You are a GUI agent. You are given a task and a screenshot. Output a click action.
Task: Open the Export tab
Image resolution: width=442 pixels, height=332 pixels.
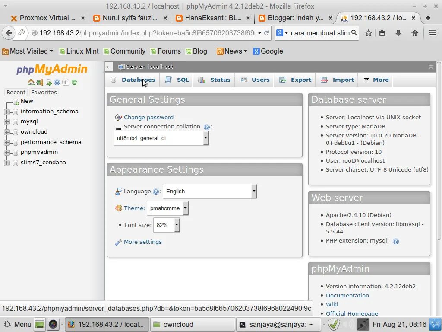pyautogui.click(x=295, y=80)
